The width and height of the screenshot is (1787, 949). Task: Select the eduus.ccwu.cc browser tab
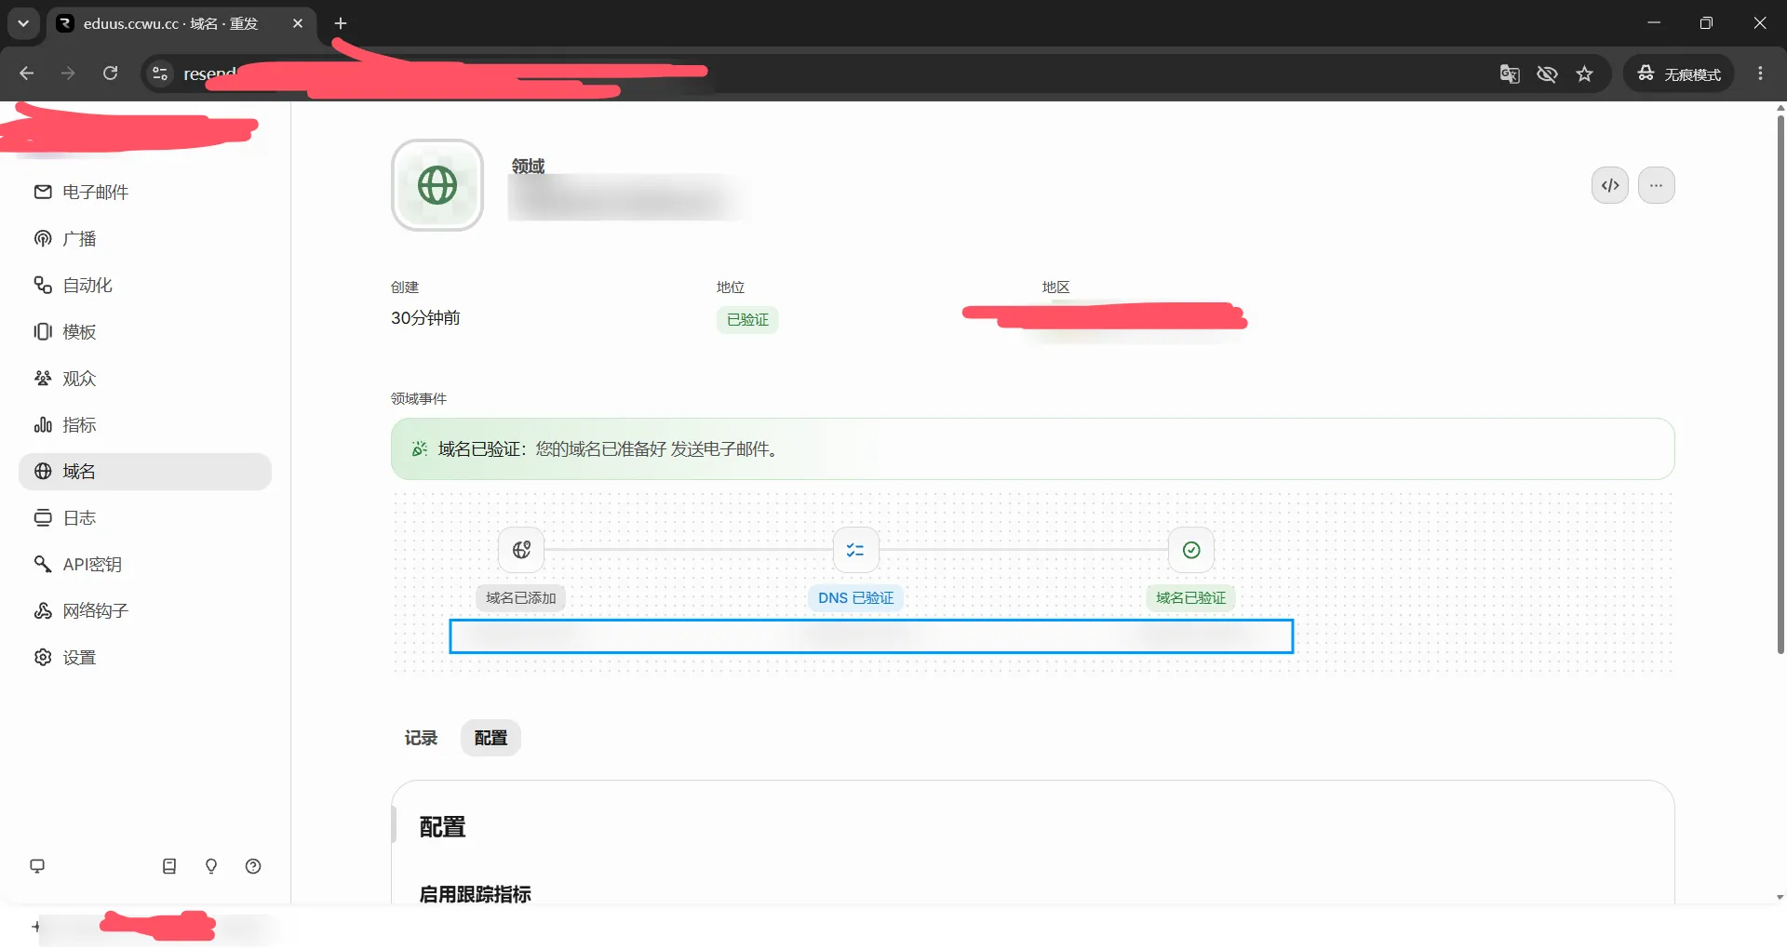pos(181,23)
